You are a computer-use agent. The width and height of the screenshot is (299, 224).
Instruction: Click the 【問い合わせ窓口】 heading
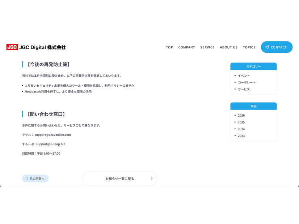click(46, 114)
